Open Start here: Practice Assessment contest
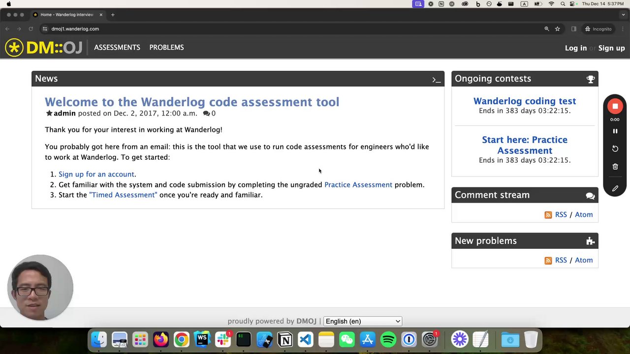This screenshot has width=630, height=354. pyautogui.click(x=525, y=145)
